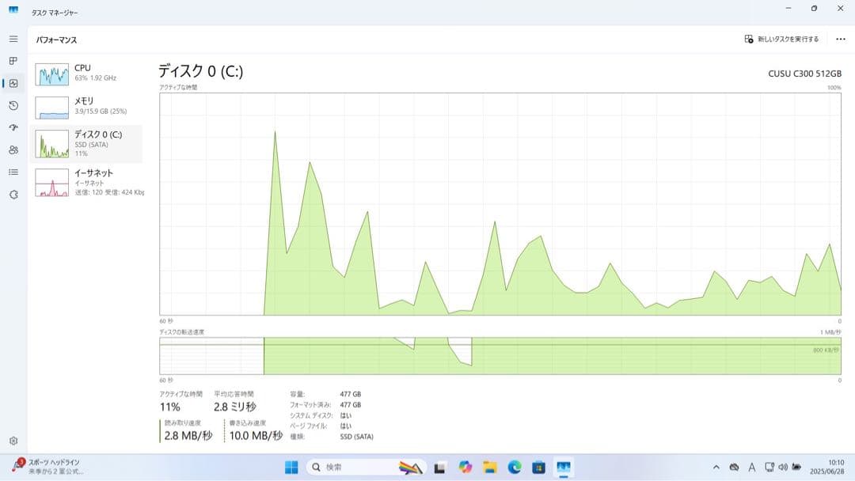This screenshot has width=855, height=481.
Task: Select the イーサネット performance item
Action: point(86,182)
